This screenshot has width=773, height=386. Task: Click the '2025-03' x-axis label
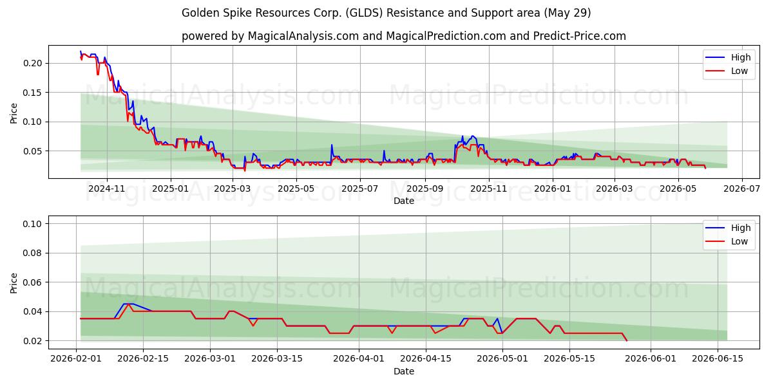click(x=233, y=189)
